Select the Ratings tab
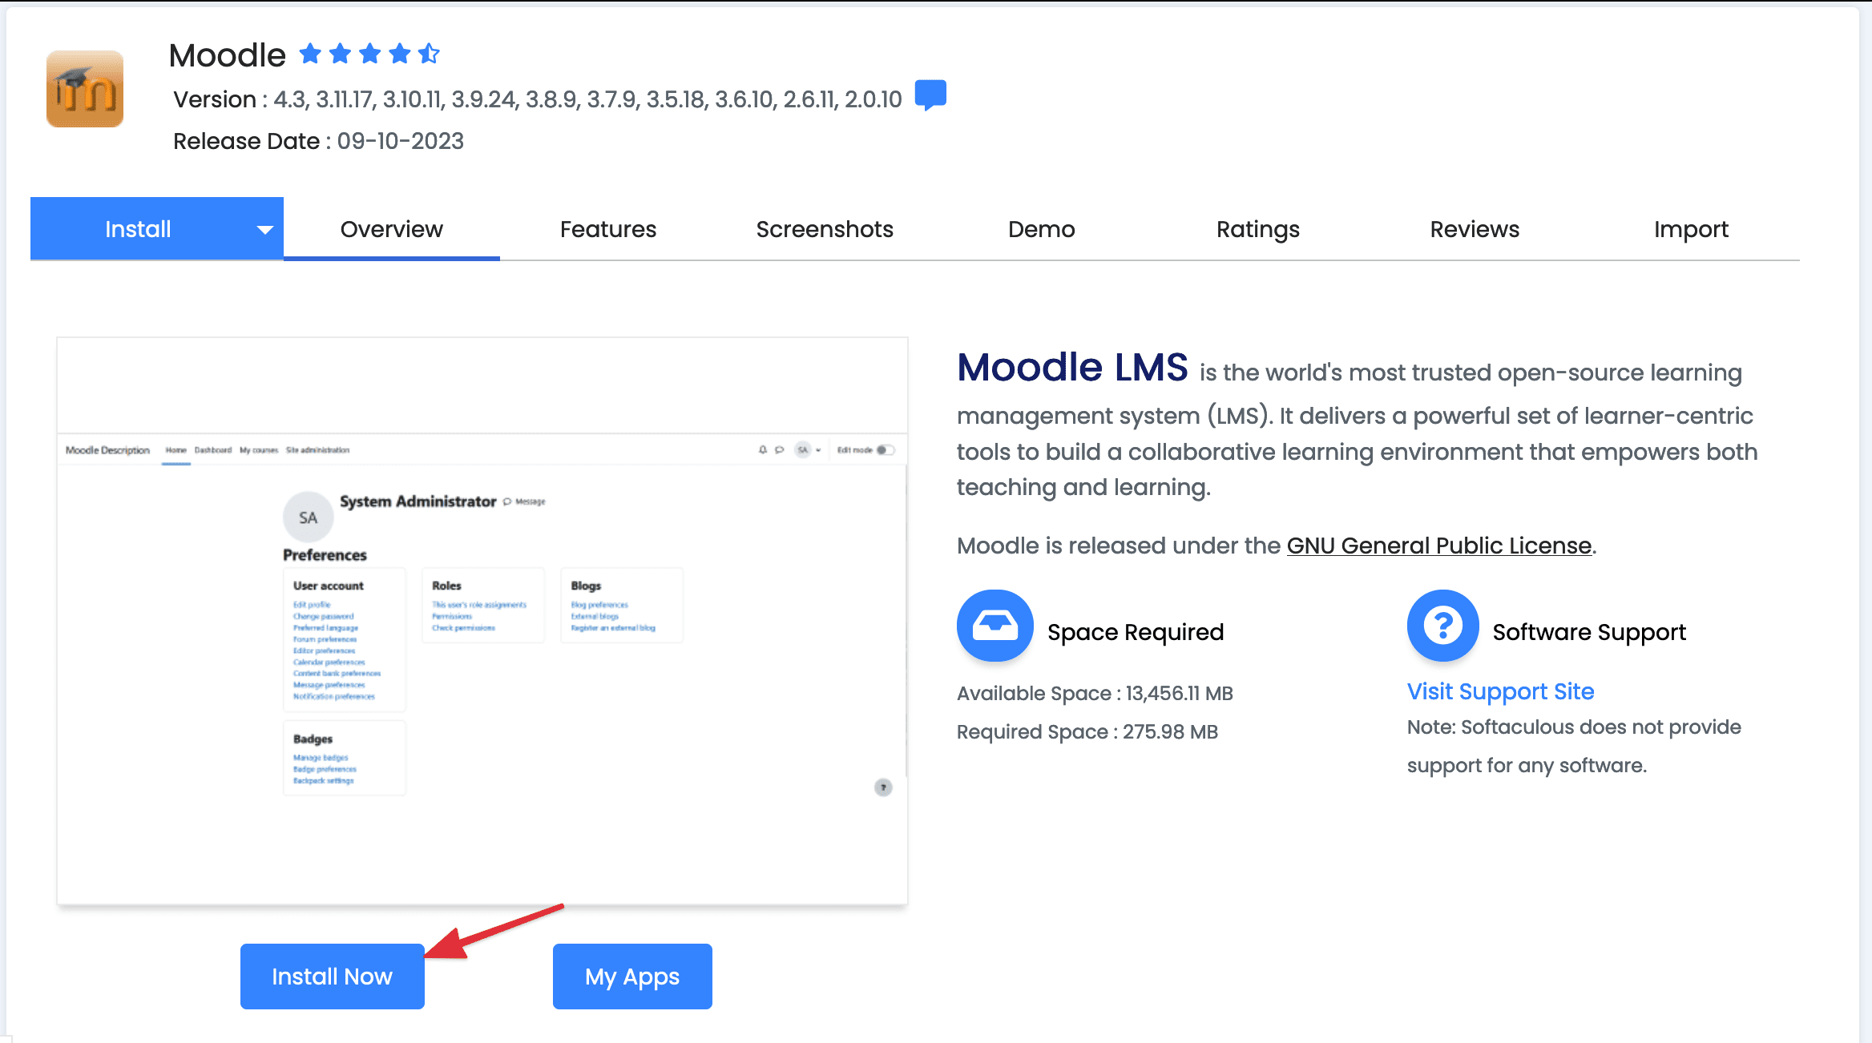1872x1043 pixels. pyautogui.click(x=1257, y=229)
